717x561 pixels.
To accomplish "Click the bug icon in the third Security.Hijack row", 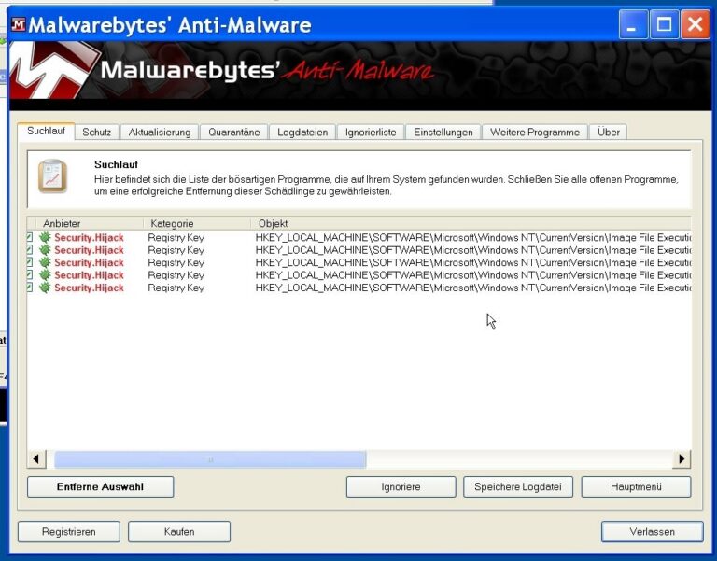I will click(45, 262).
